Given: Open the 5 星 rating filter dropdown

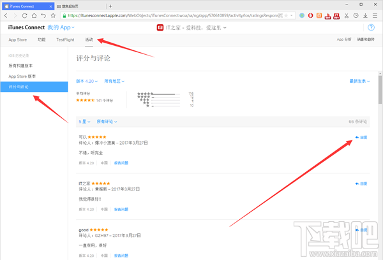Looking at the screenshot, I should pos(84,122).
